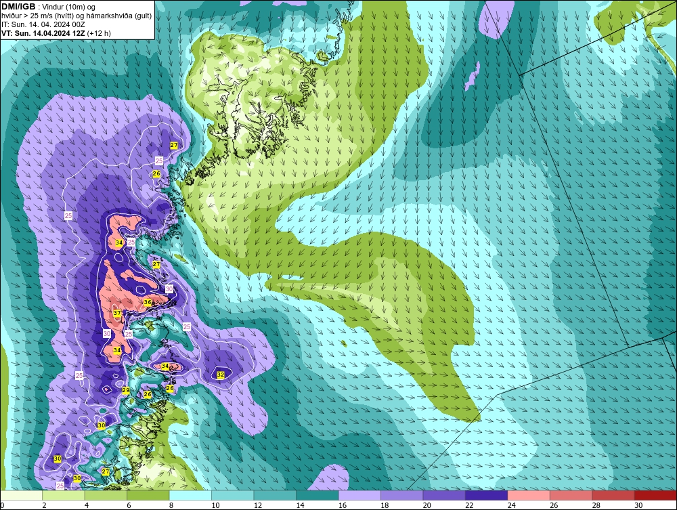Click the 16–18 m/s lavender legend swatch

[x=359, y=495]
